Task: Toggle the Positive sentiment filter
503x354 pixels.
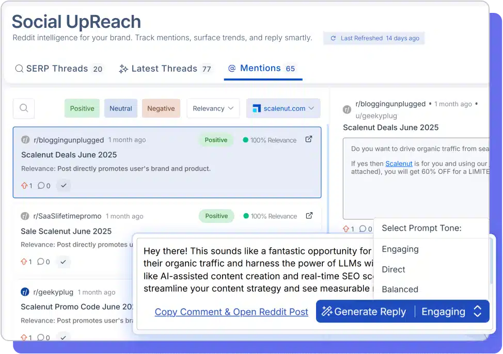Action: [82, 108]
